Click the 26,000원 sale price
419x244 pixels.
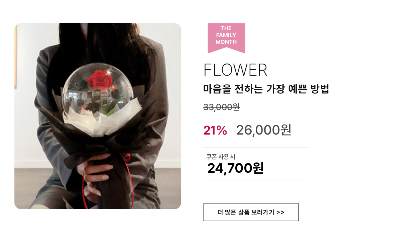(x=264, y=130)
